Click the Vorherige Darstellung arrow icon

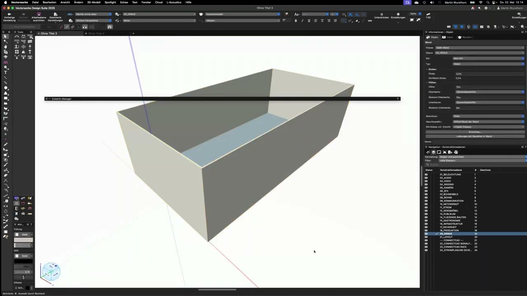pyautogui.click(x=9, y=14)
